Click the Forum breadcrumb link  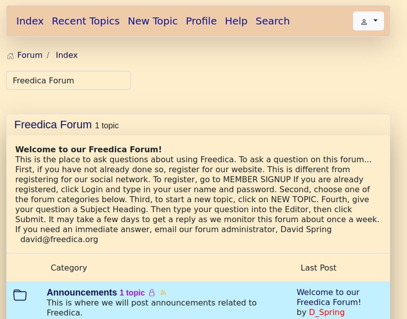tap(30, 55)
